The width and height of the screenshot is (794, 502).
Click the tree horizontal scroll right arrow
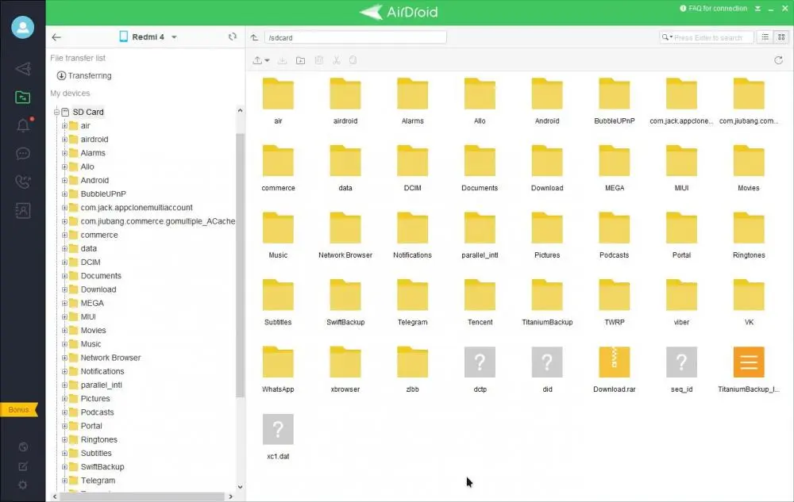click(x=230, y=497)
